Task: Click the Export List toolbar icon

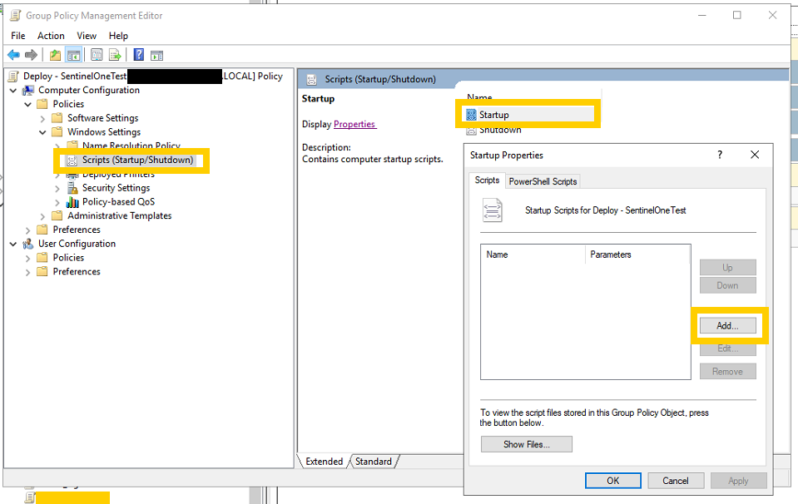Action: coord(116,55)
